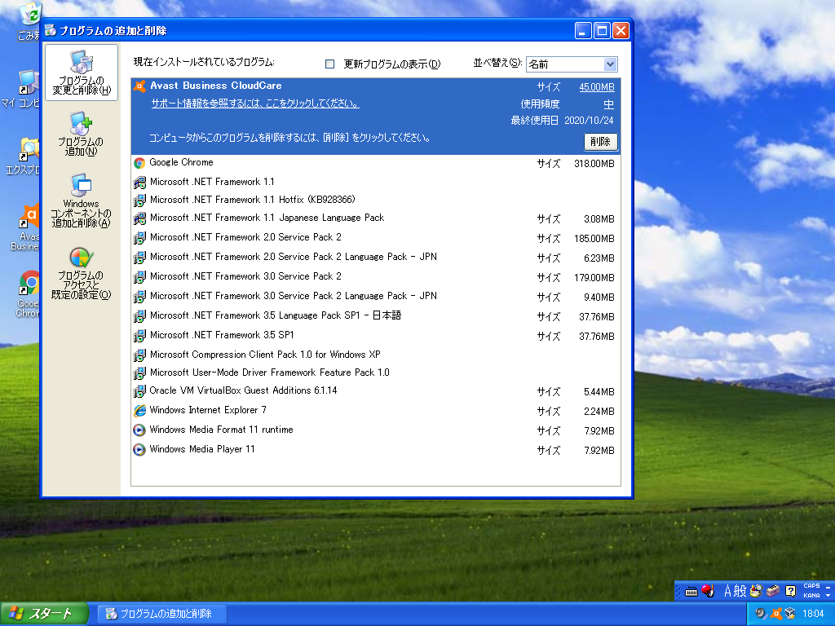Open the Avast icon in the system tray
Screen dimensions: 835x626
pyautogui.click(x=776, y=614)
